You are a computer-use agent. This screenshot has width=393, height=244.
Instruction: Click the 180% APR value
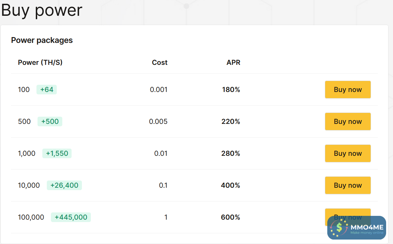(x=231, y=90)
